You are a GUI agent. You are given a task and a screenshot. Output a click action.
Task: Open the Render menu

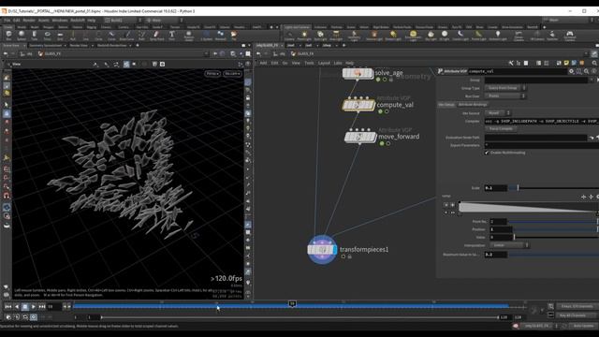[x=29, y=21]
